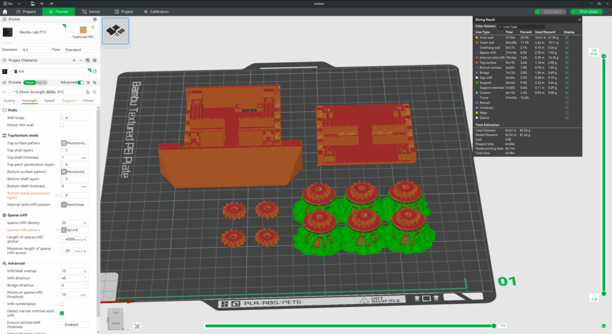Add a filament with the plus icon
The image size is (612, 334).
point(74,60)
